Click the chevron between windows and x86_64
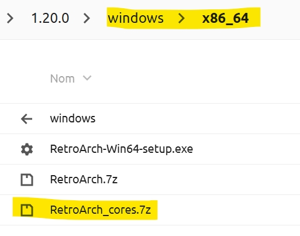The height and width of the screenshot is (236, 300). coord(181,18)
